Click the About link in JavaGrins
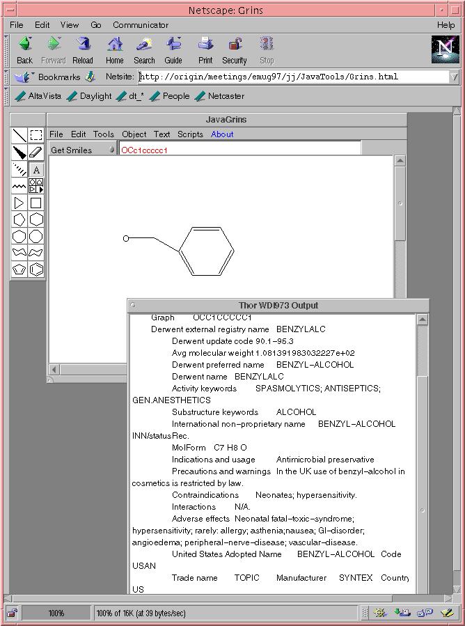 (222, 134)
